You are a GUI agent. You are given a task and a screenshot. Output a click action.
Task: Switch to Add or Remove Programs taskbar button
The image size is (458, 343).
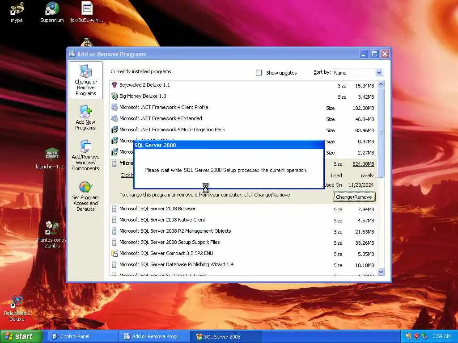click(154, 336)
